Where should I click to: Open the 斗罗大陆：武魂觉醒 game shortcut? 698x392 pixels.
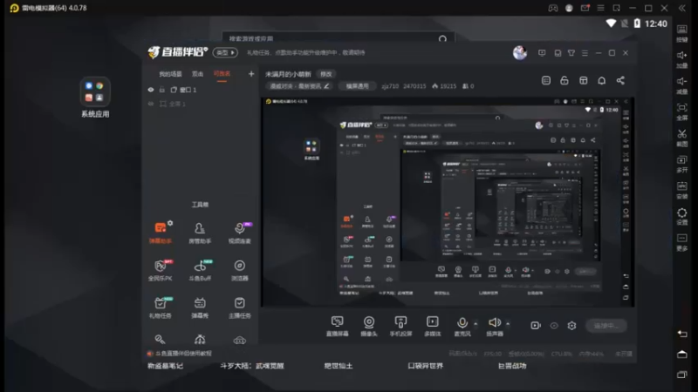pyautogui.click(x=252, y=366)
